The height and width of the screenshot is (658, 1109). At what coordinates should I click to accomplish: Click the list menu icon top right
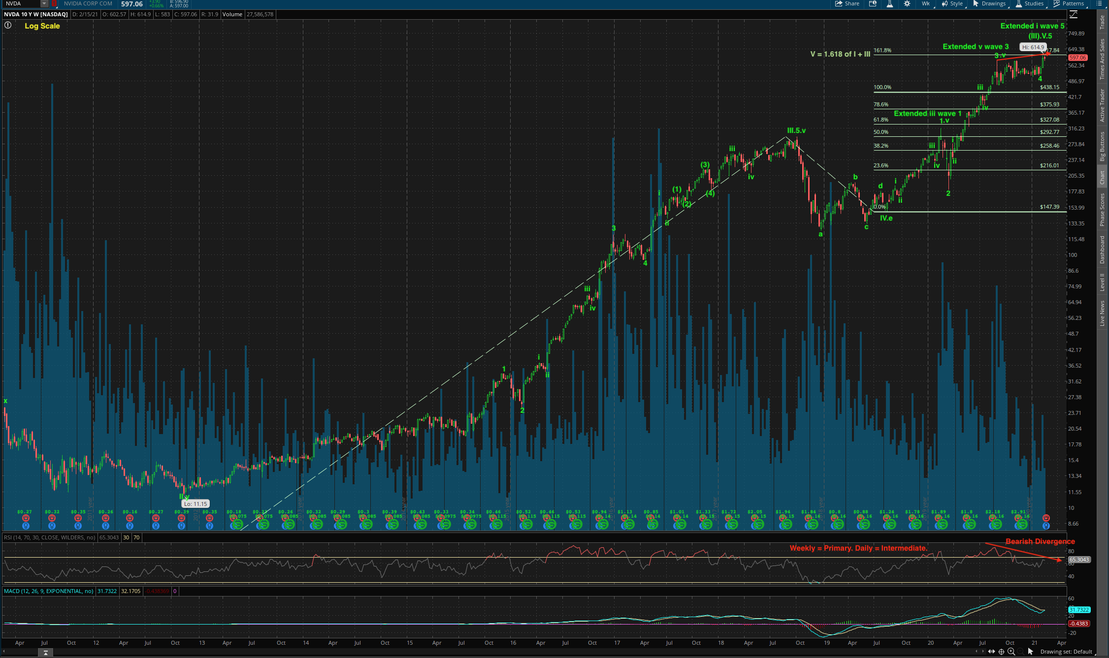[x=1099, y=3]
